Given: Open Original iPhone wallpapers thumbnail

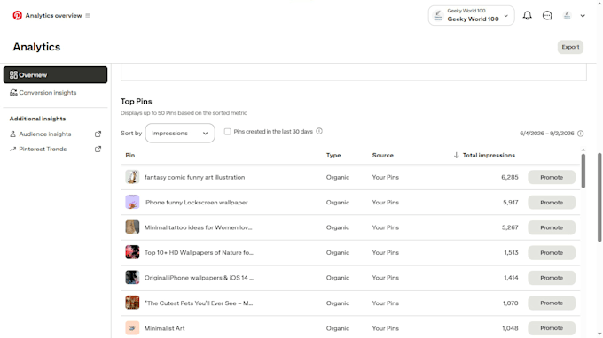Looking at the screenshot, I should point(132,278).
